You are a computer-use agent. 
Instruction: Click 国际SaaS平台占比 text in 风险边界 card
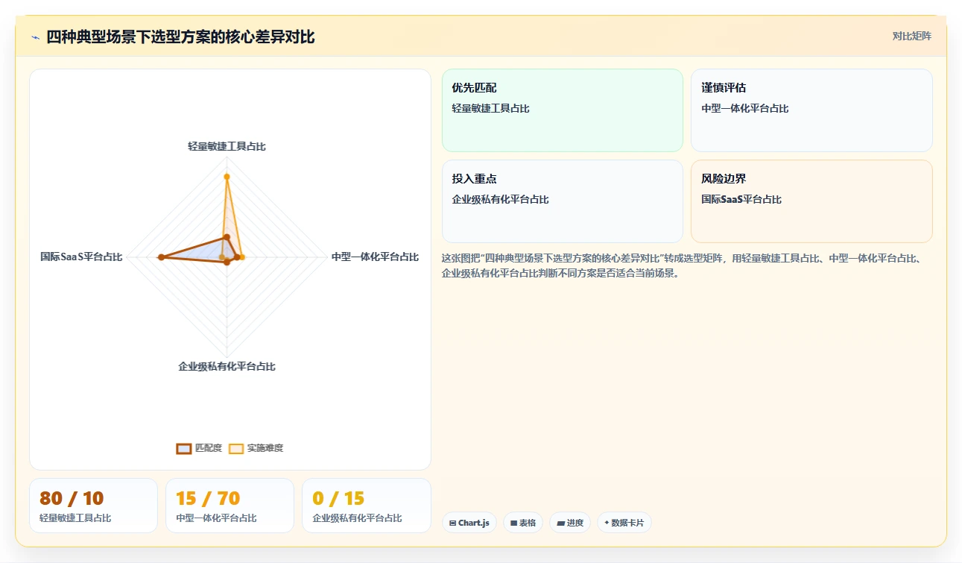[x=741, y=199]
